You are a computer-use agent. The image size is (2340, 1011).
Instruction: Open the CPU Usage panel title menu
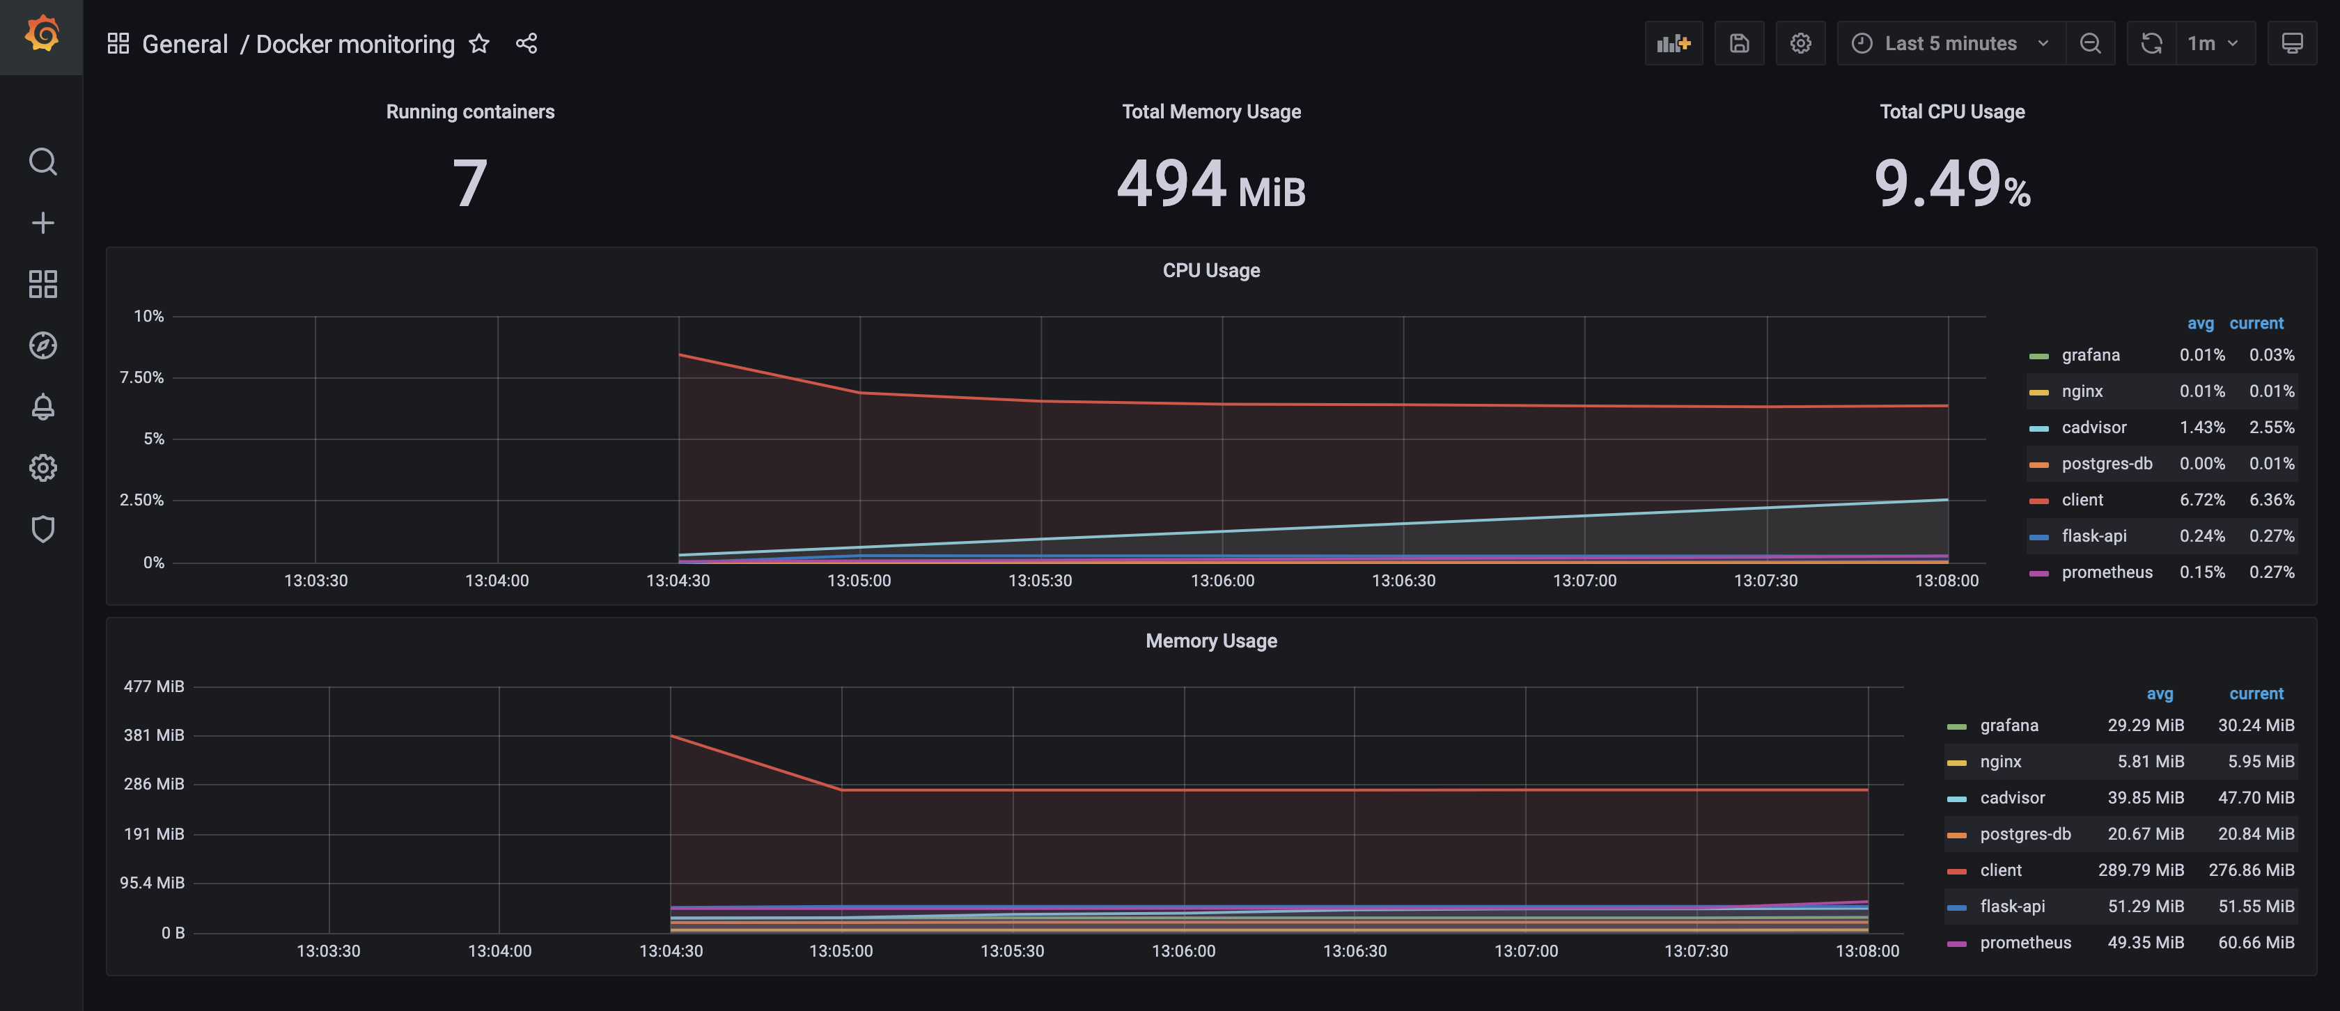[1210, 271]
